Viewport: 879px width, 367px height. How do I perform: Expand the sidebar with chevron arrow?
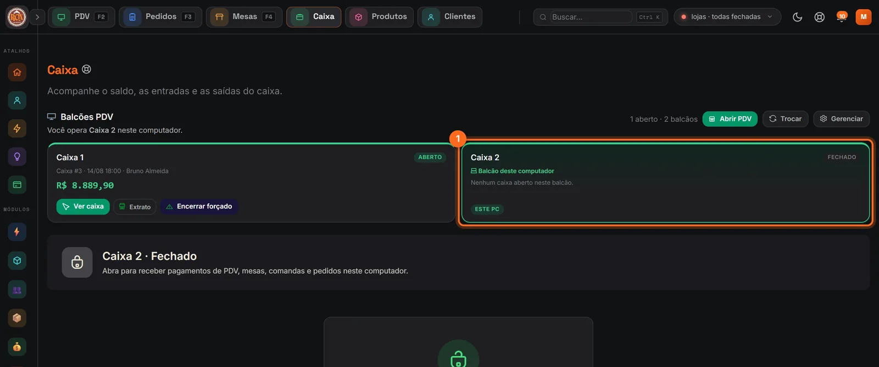click(37, 17)
